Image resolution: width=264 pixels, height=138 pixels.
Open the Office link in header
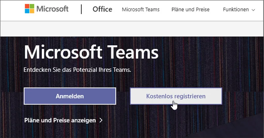click(x=102, y=9)
